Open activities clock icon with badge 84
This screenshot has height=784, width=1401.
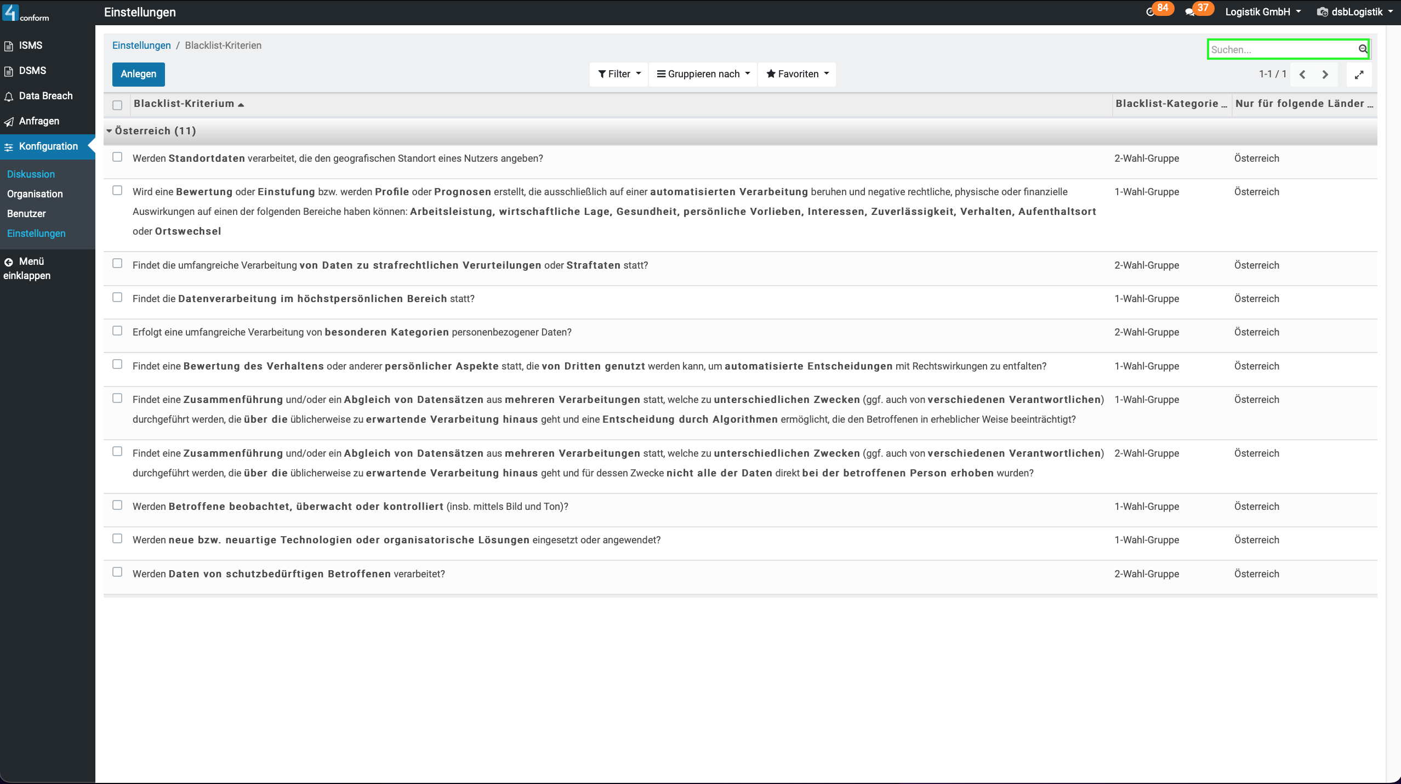tap(1151, 12)
